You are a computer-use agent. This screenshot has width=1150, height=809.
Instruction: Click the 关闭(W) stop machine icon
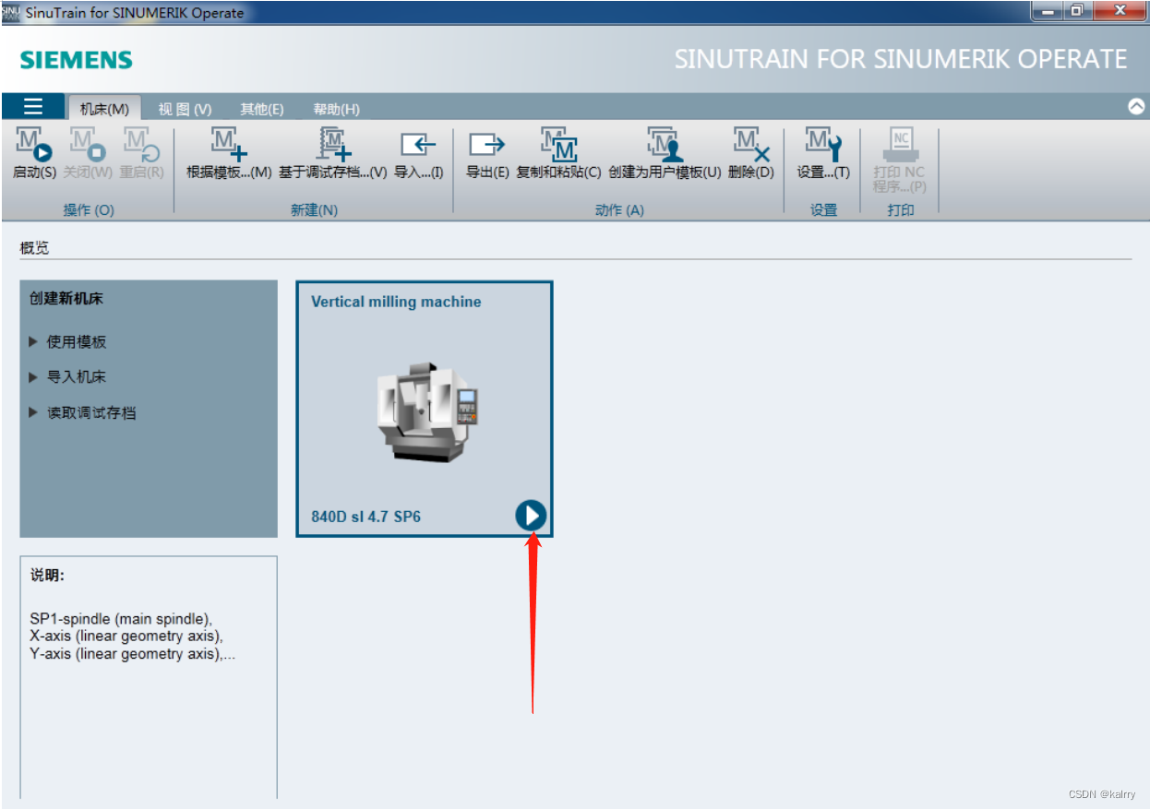[x=89, y=146]
